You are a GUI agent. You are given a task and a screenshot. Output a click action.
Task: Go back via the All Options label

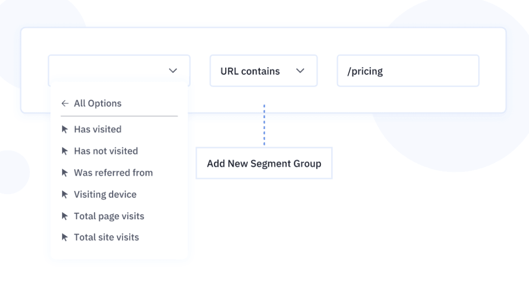tap(98, 103)
